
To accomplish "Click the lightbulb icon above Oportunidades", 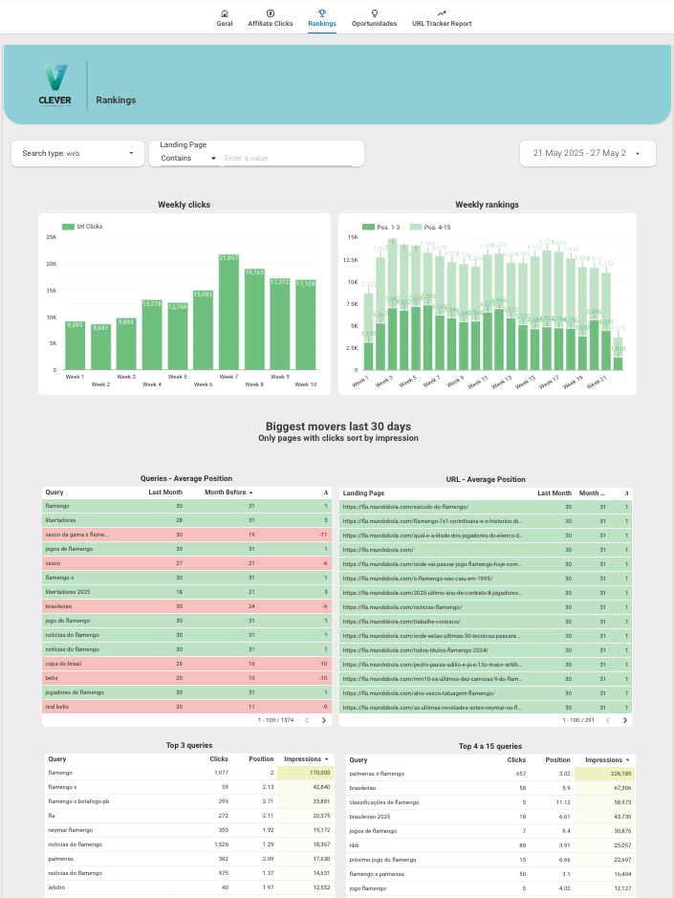I will click(374, 13).
